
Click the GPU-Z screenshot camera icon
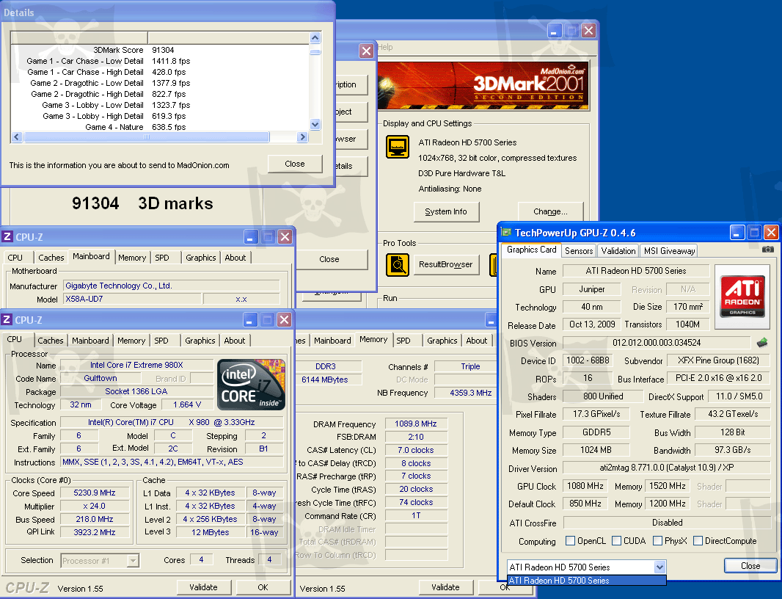click(768, 249)
